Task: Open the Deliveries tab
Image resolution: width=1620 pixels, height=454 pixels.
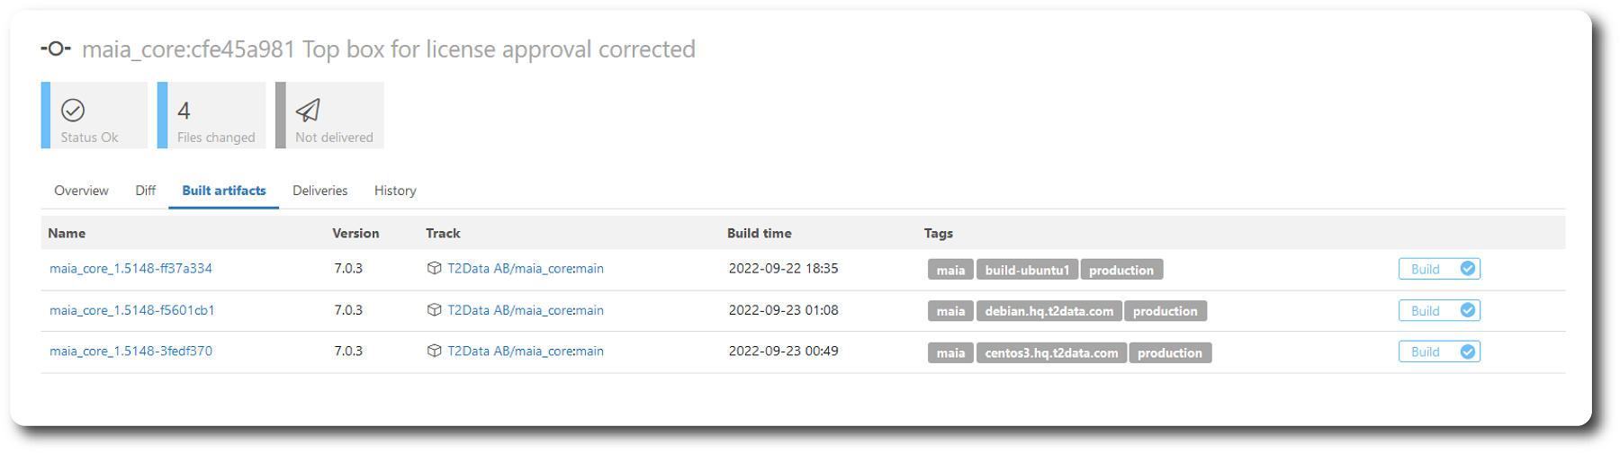Action: pos(319,191)
